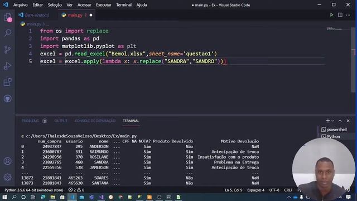Open the editor more actions ellipsis menu

tap(348, 15)
